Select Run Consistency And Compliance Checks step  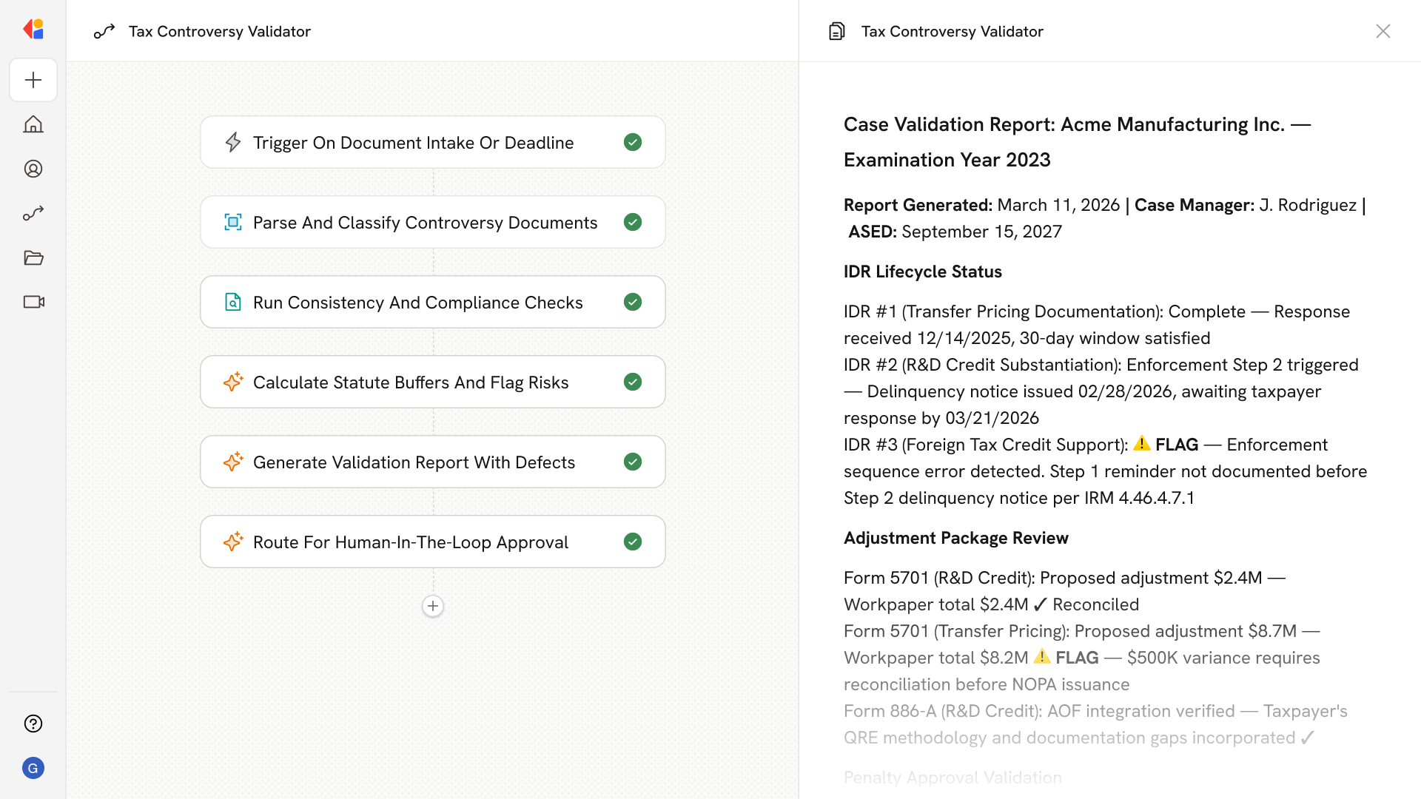click(417, 303)
